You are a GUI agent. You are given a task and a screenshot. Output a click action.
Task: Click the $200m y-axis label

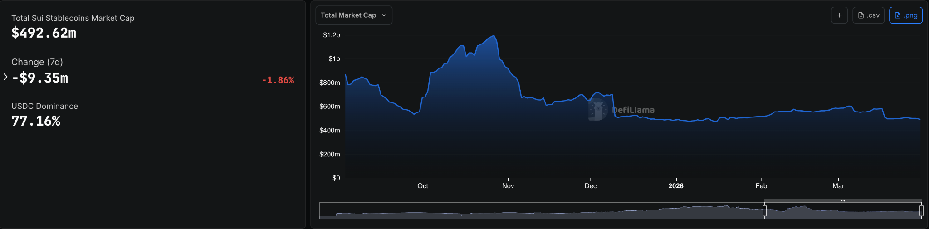pyautogui.click(x=330, y=154)
